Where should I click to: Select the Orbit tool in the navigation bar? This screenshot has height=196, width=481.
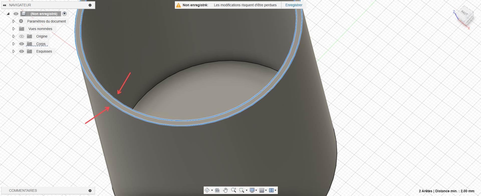[207, 190]
